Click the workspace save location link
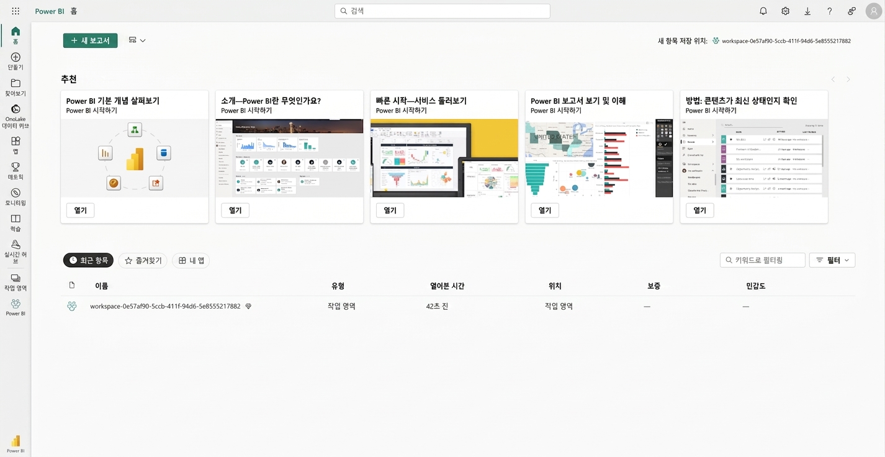The image size is (885, 457). [x=786, y=41]
